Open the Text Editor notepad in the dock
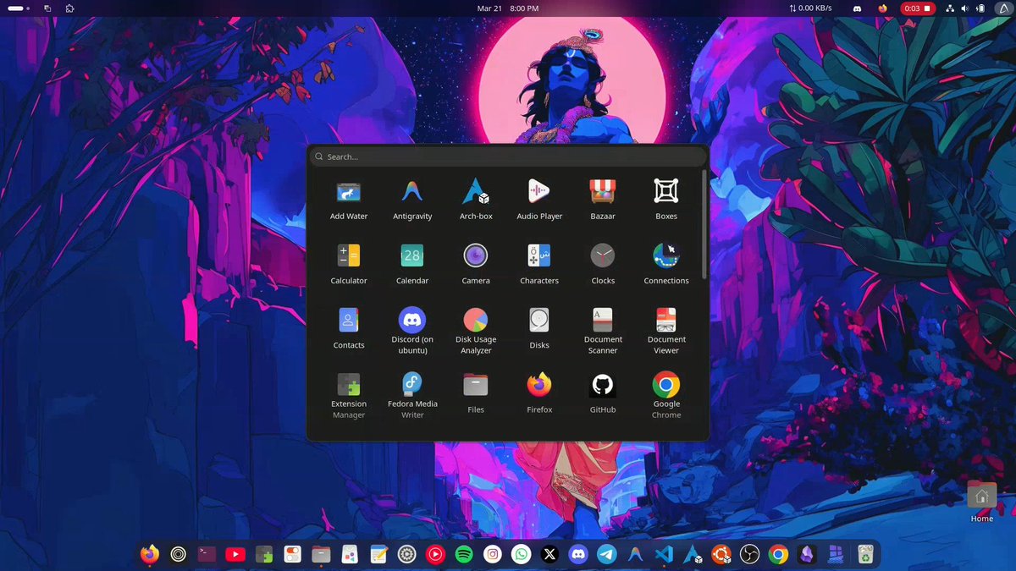This screenshot has height=571, width=1016. pos(378,555)
